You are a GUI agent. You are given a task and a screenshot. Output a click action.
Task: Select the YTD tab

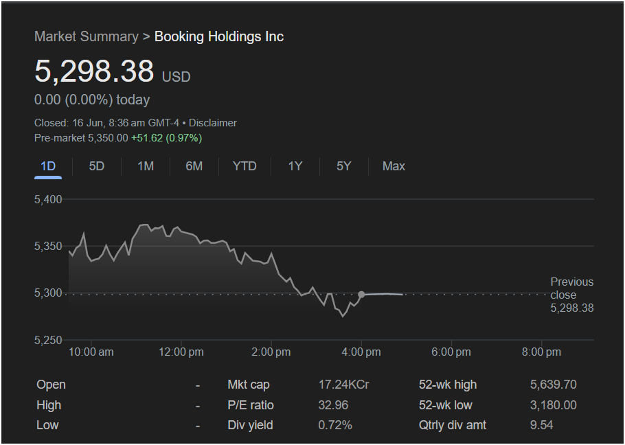[245, 166]
